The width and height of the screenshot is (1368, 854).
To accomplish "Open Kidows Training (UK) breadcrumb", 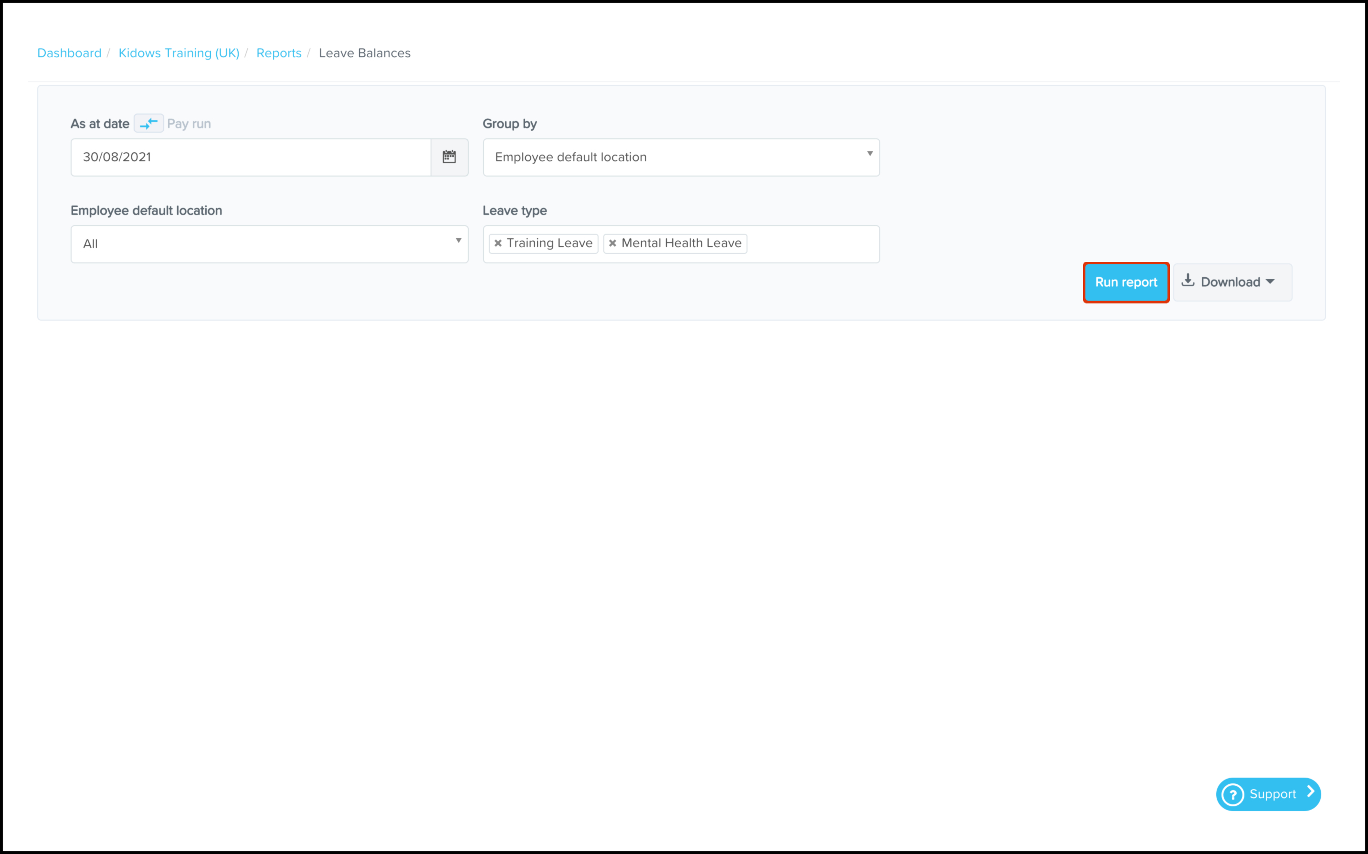I will [179, 53].
